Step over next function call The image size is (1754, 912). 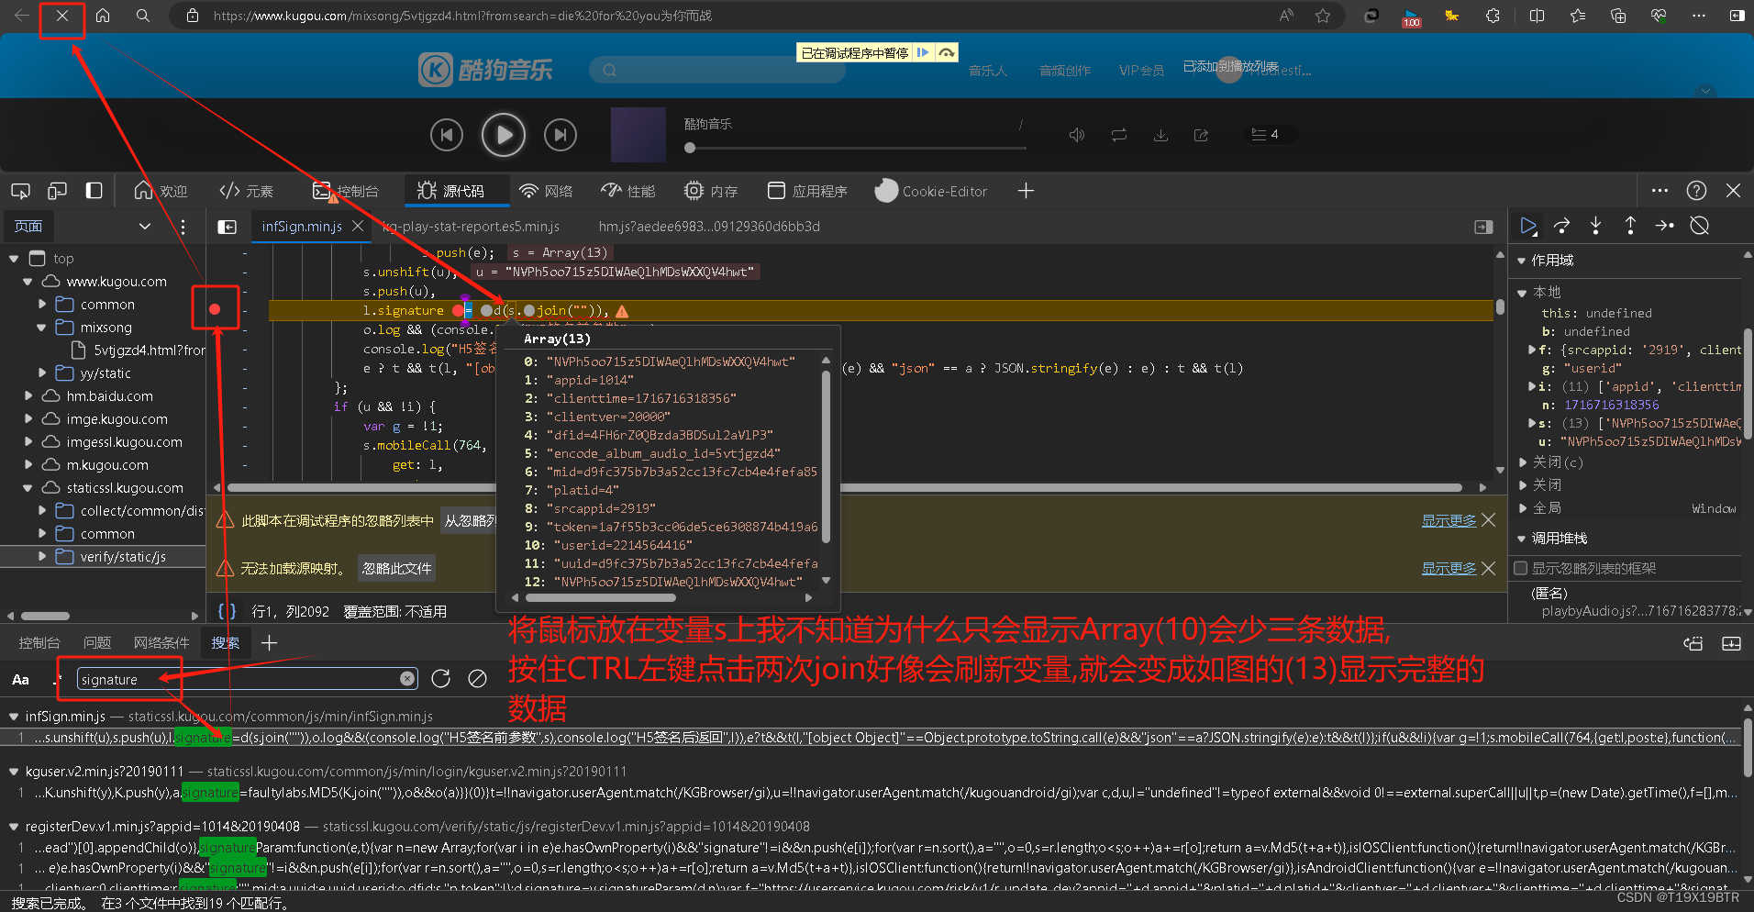1562,226
